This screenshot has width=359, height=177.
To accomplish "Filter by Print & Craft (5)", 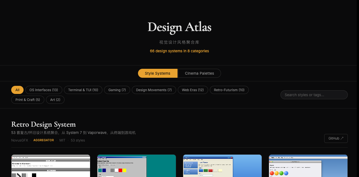I will tap(28, 100).
